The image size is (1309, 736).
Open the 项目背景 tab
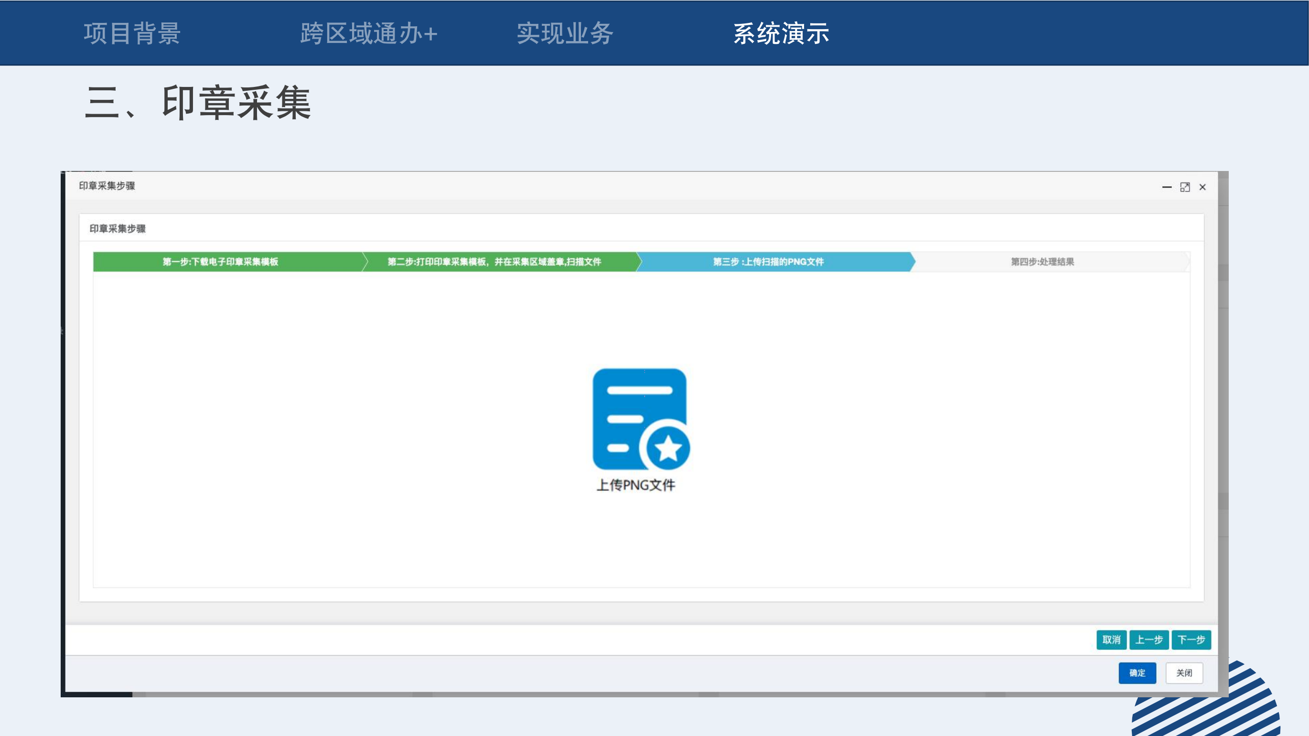click(x=132, y=33)
